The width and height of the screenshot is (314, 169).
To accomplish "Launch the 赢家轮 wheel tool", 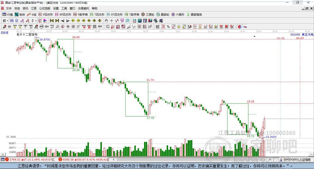I will coord(163,15).
